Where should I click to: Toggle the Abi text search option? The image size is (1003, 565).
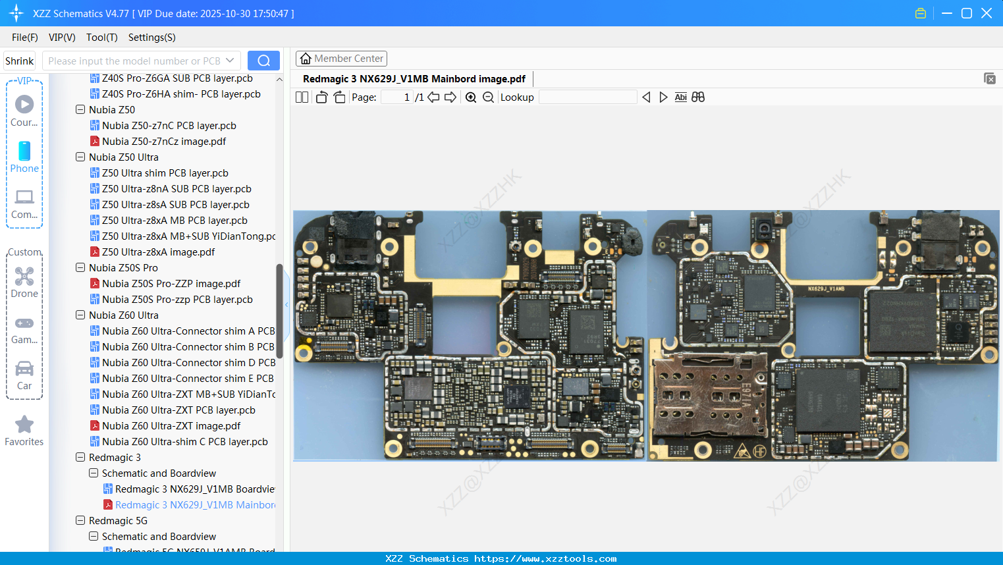click(x=680, y=97)
